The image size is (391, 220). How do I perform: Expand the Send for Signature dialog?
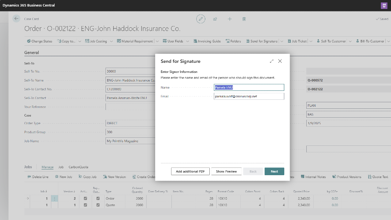(272, 61)
